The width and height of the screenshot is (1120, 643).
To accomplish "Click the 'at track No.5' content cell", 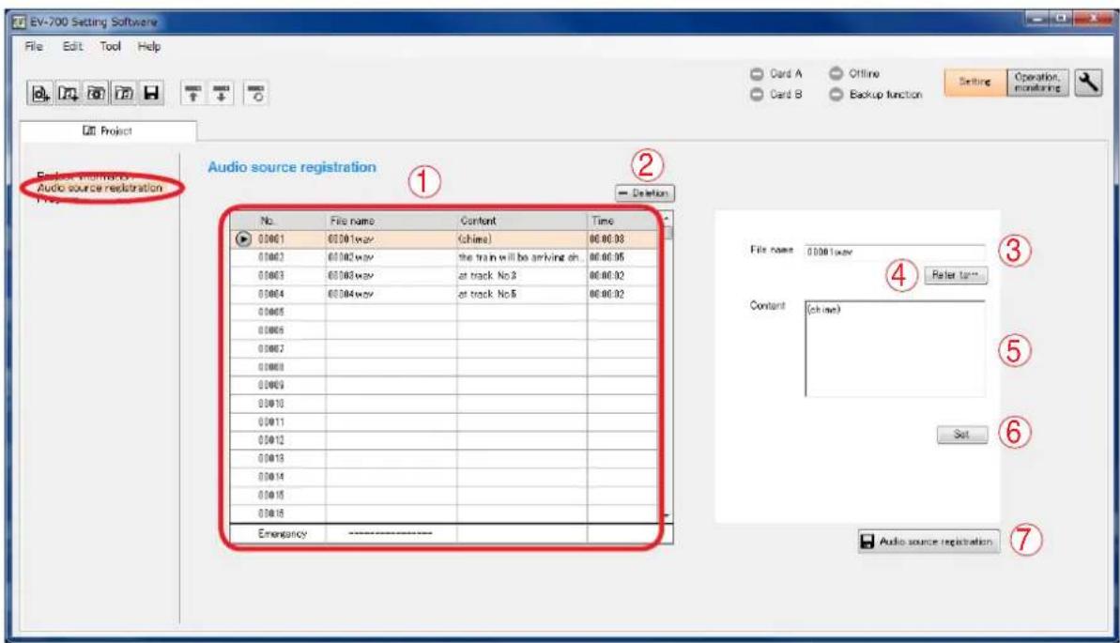I will pyautogui.click(x=522, y=294).
